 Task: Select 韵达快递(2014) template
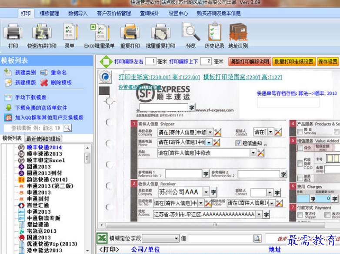(x=47, y=179)
